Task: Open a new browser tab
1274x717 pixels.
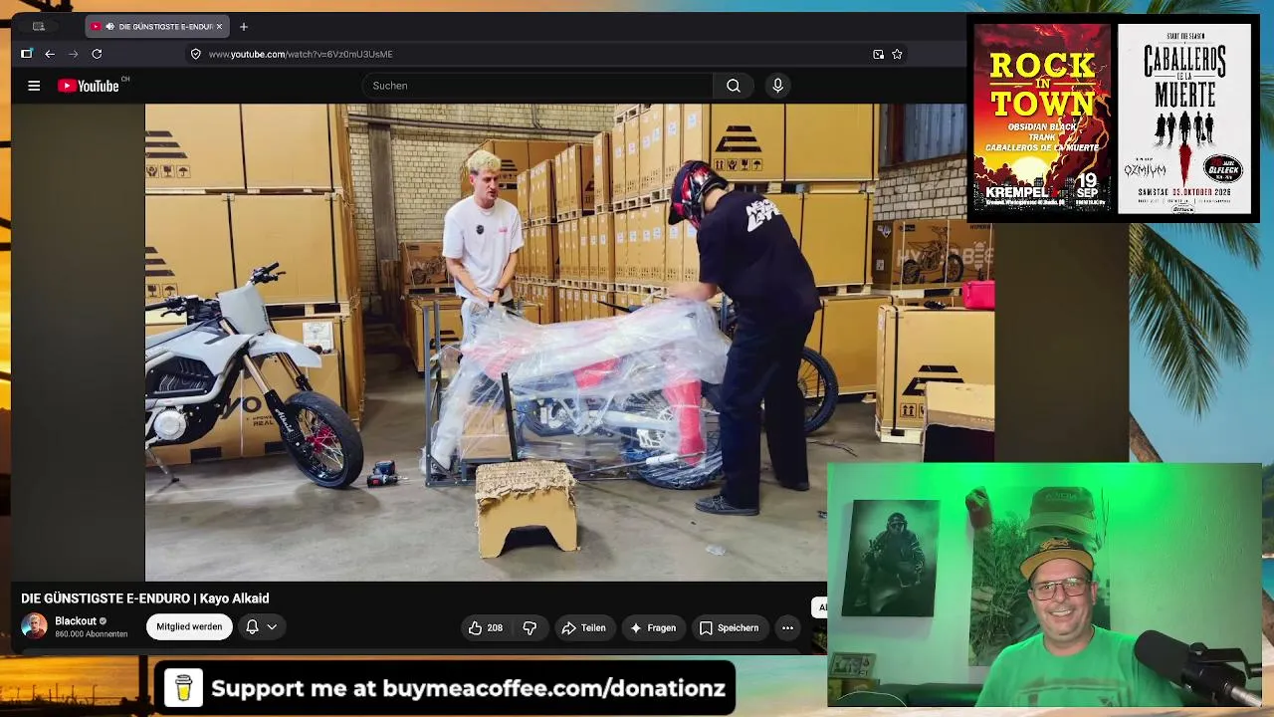Action: [244, 27]
